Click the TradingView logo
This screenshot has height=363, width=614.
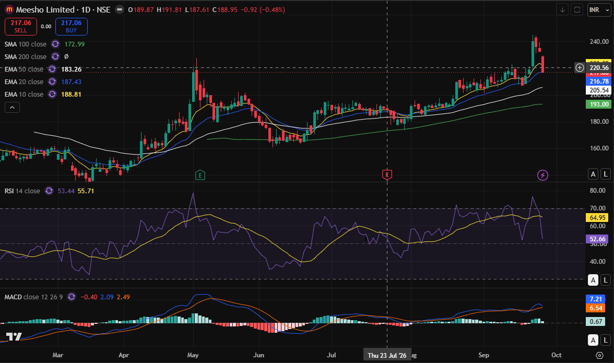coord(14,336)
